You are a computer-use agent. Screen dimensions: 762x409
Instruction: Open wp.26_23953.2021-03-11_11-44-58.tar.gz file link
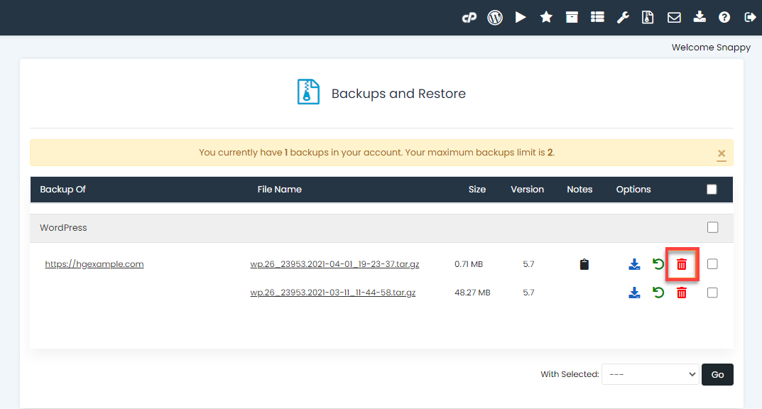coord(333,293)
